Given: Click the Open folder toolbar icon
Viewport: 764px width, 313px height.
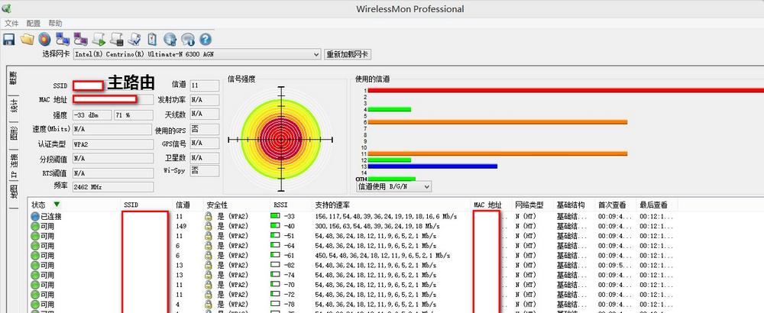Looking at the screenshot, I should (x=27, y=39).
